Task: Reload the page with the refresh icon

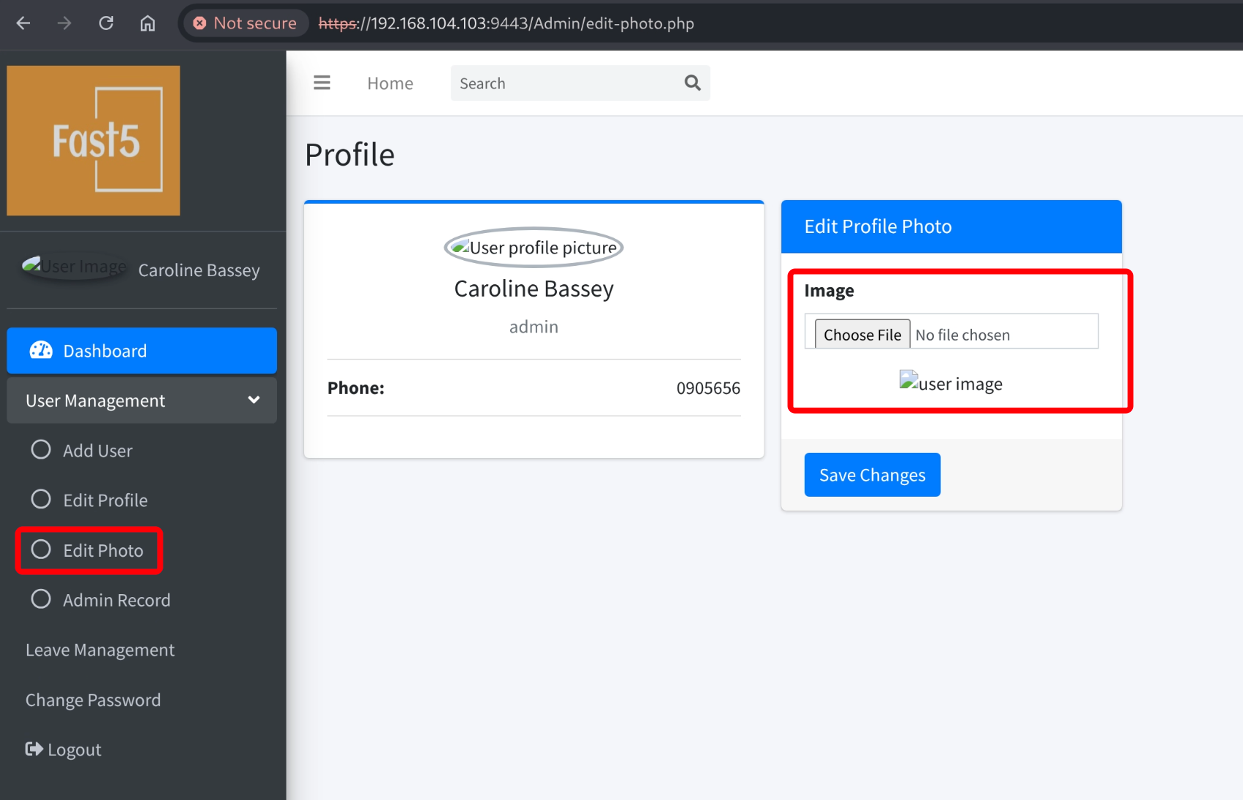Action: 106,23
